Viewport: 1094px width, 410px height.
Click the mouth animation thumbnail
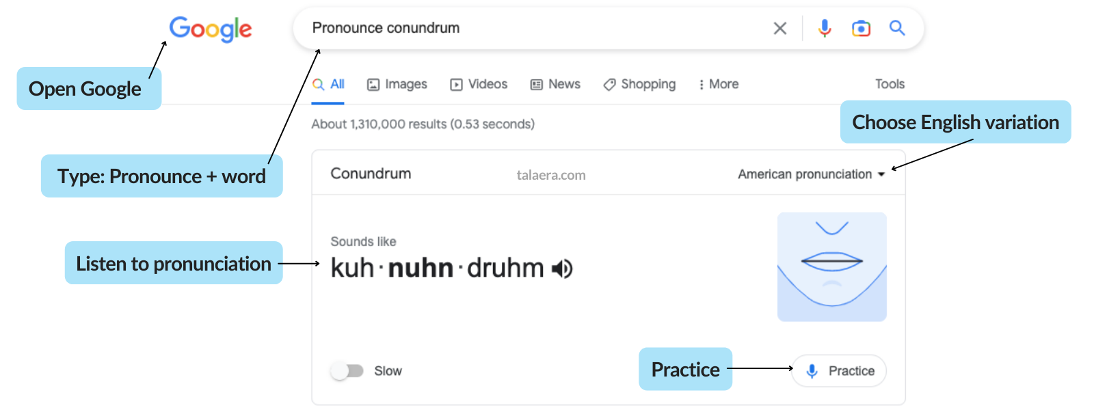click(831, 266)
